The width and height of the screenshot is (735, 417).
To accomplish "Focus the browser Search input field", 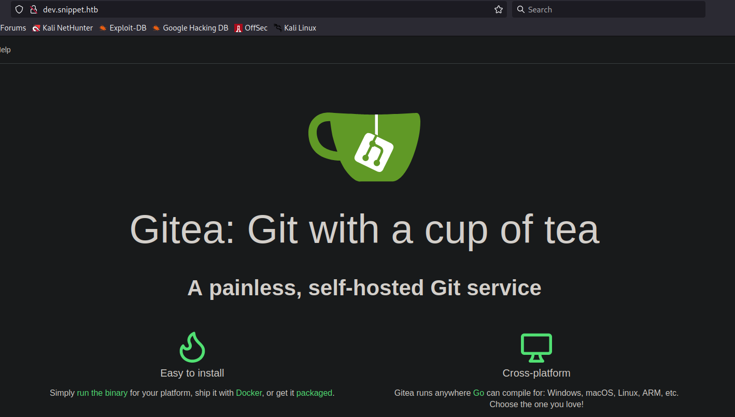I will (612, 9).
